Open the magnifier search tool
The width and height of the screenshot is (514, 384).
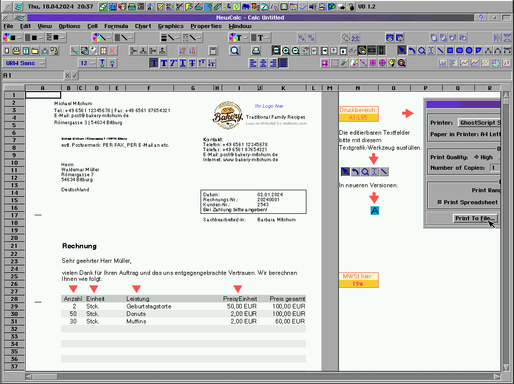click(235, 51)
